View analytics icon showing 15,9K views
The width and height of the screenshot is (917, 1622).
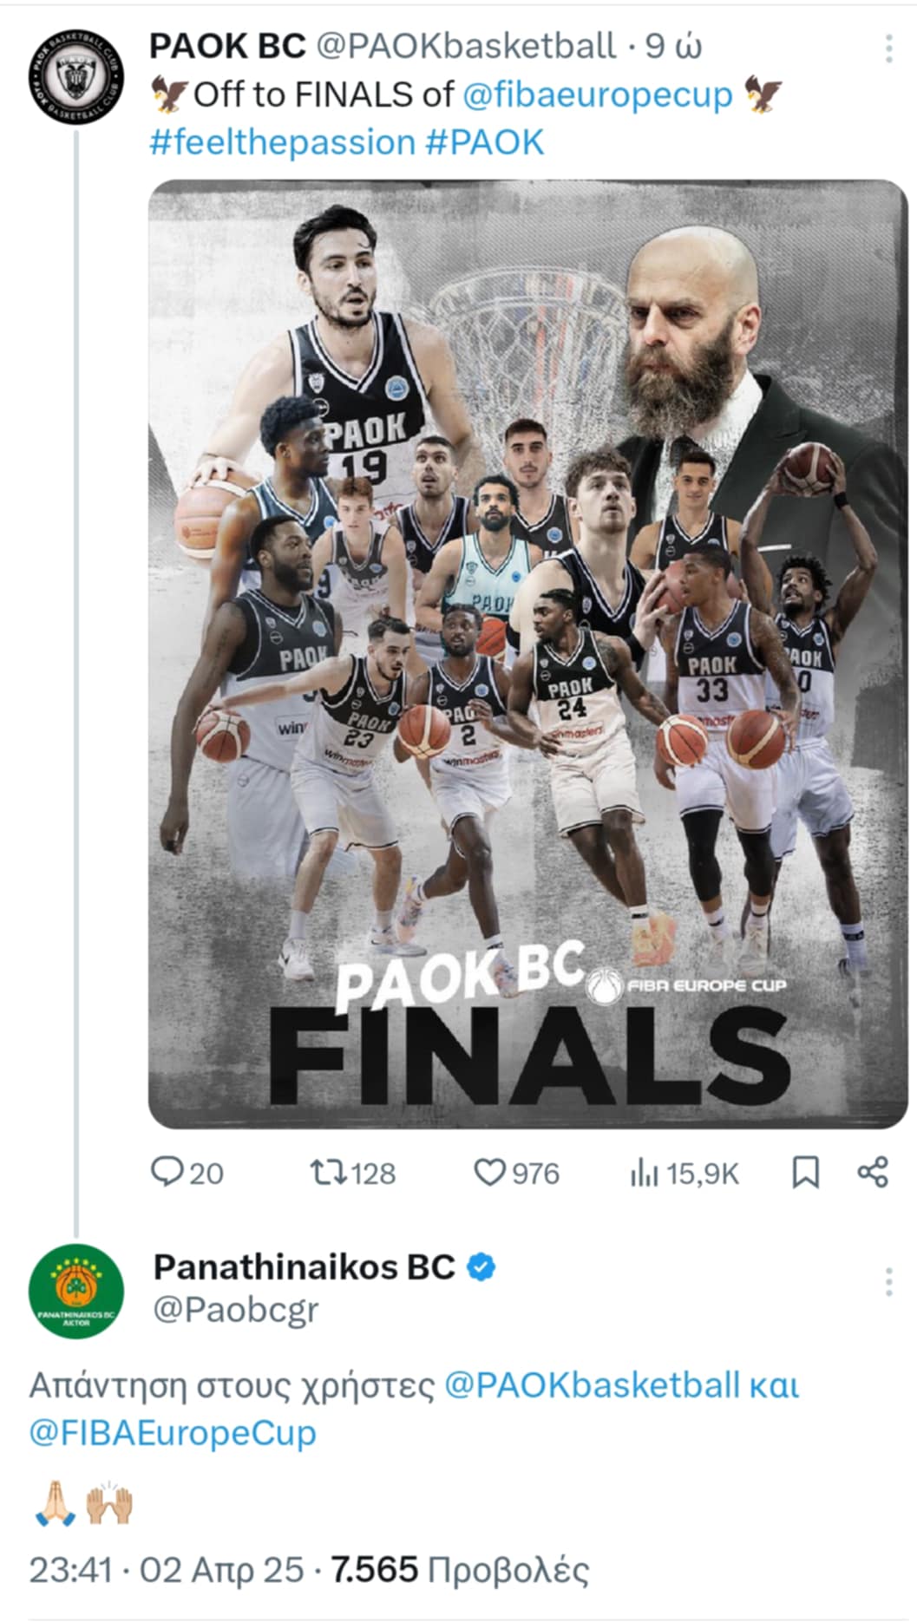pyautogui.click(x=643, y=1174)
